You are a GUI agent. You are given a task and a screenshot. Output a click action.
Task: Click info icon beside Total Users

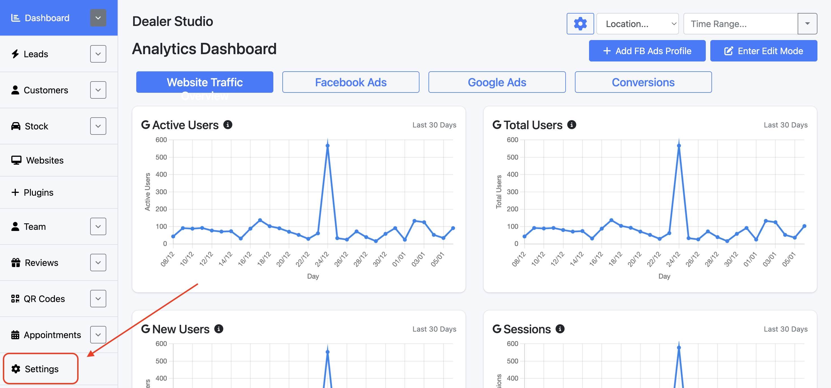pos(572,125)
